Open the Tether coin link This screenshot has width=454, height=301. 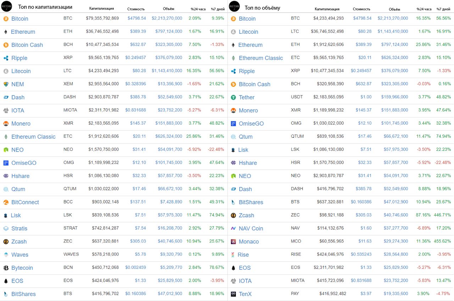(247, 97)
